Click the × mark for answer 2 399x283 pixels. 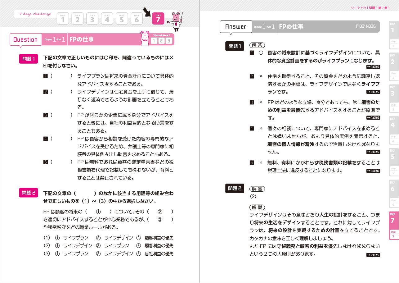[x=261, y=76]
